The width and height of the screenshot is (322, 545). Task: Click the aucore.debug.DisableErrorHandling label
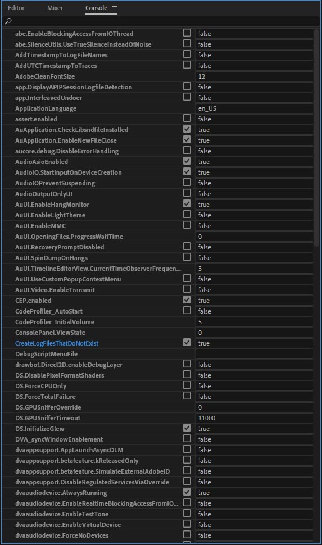67,151
